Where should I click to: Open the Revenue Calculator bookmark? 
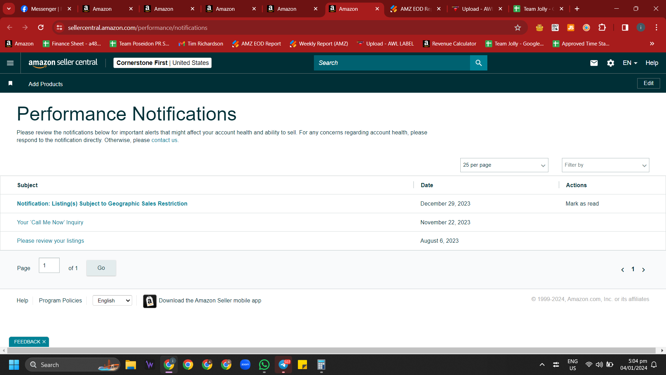pos(450,43)
